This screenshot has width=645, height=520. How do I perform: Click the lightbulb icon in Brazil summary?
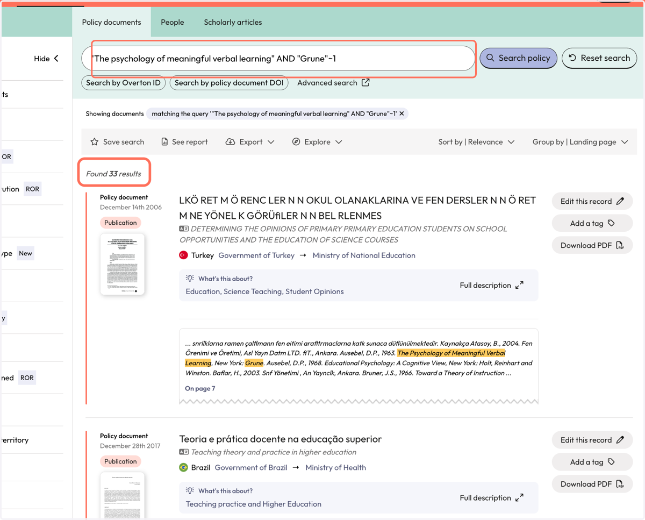pos(190,490)
